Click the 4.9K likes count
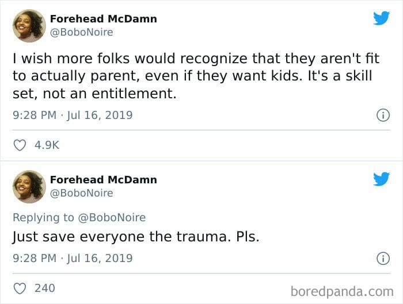The height and width of the screenshot is (304, 403). [x=47, y=145]
